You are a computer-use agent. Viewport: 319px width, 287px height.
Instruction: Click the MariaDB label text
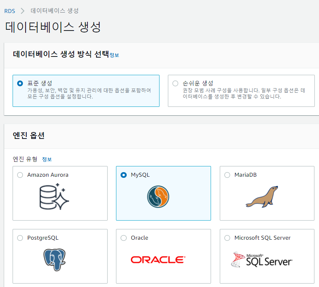245,175
